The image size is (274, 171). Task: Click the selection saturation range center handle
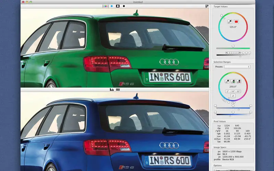click(233, 106)
